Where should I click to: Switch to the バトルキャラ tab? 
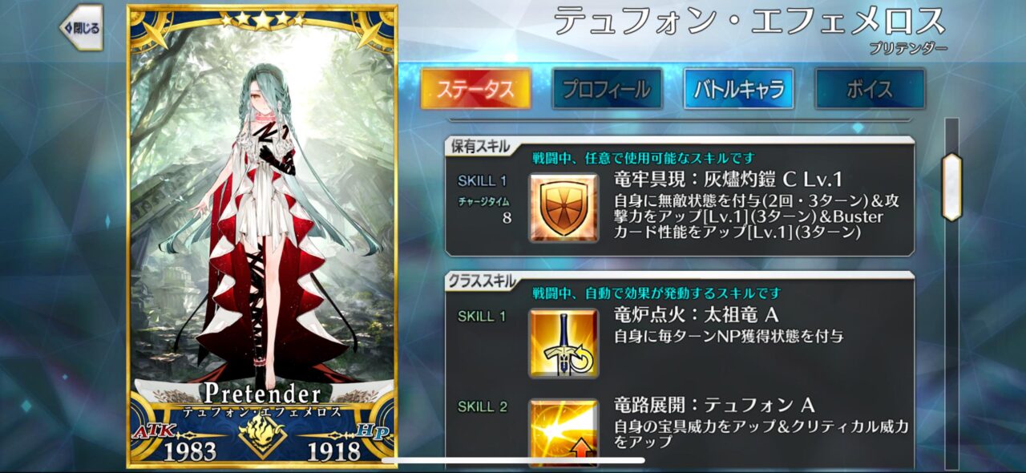pos(738,89)
